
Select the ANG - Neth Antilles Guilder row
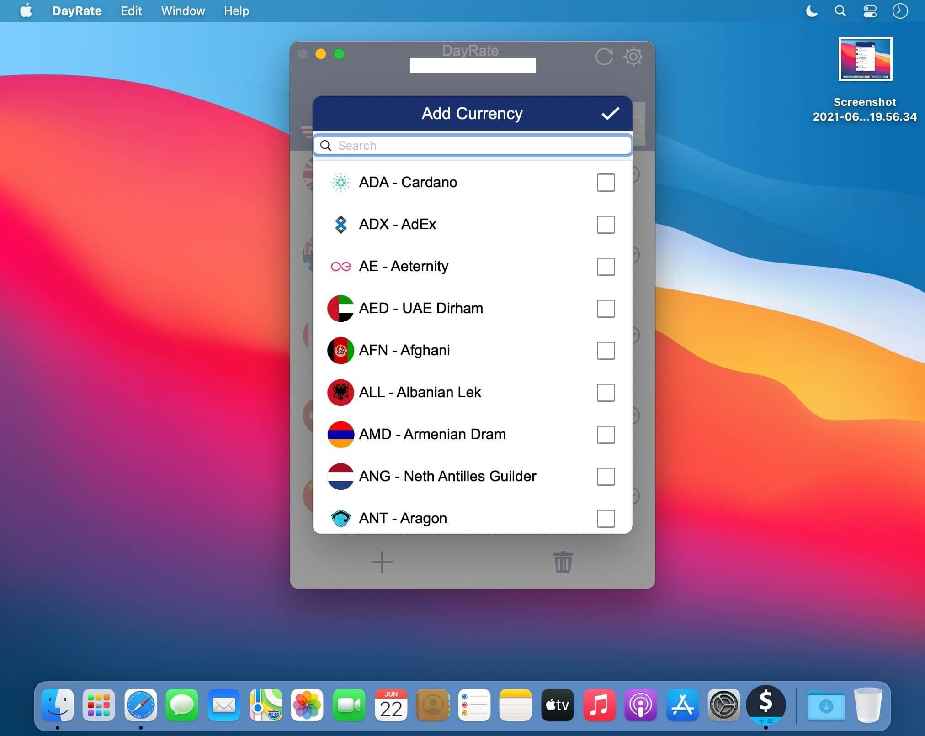point(447,476)
